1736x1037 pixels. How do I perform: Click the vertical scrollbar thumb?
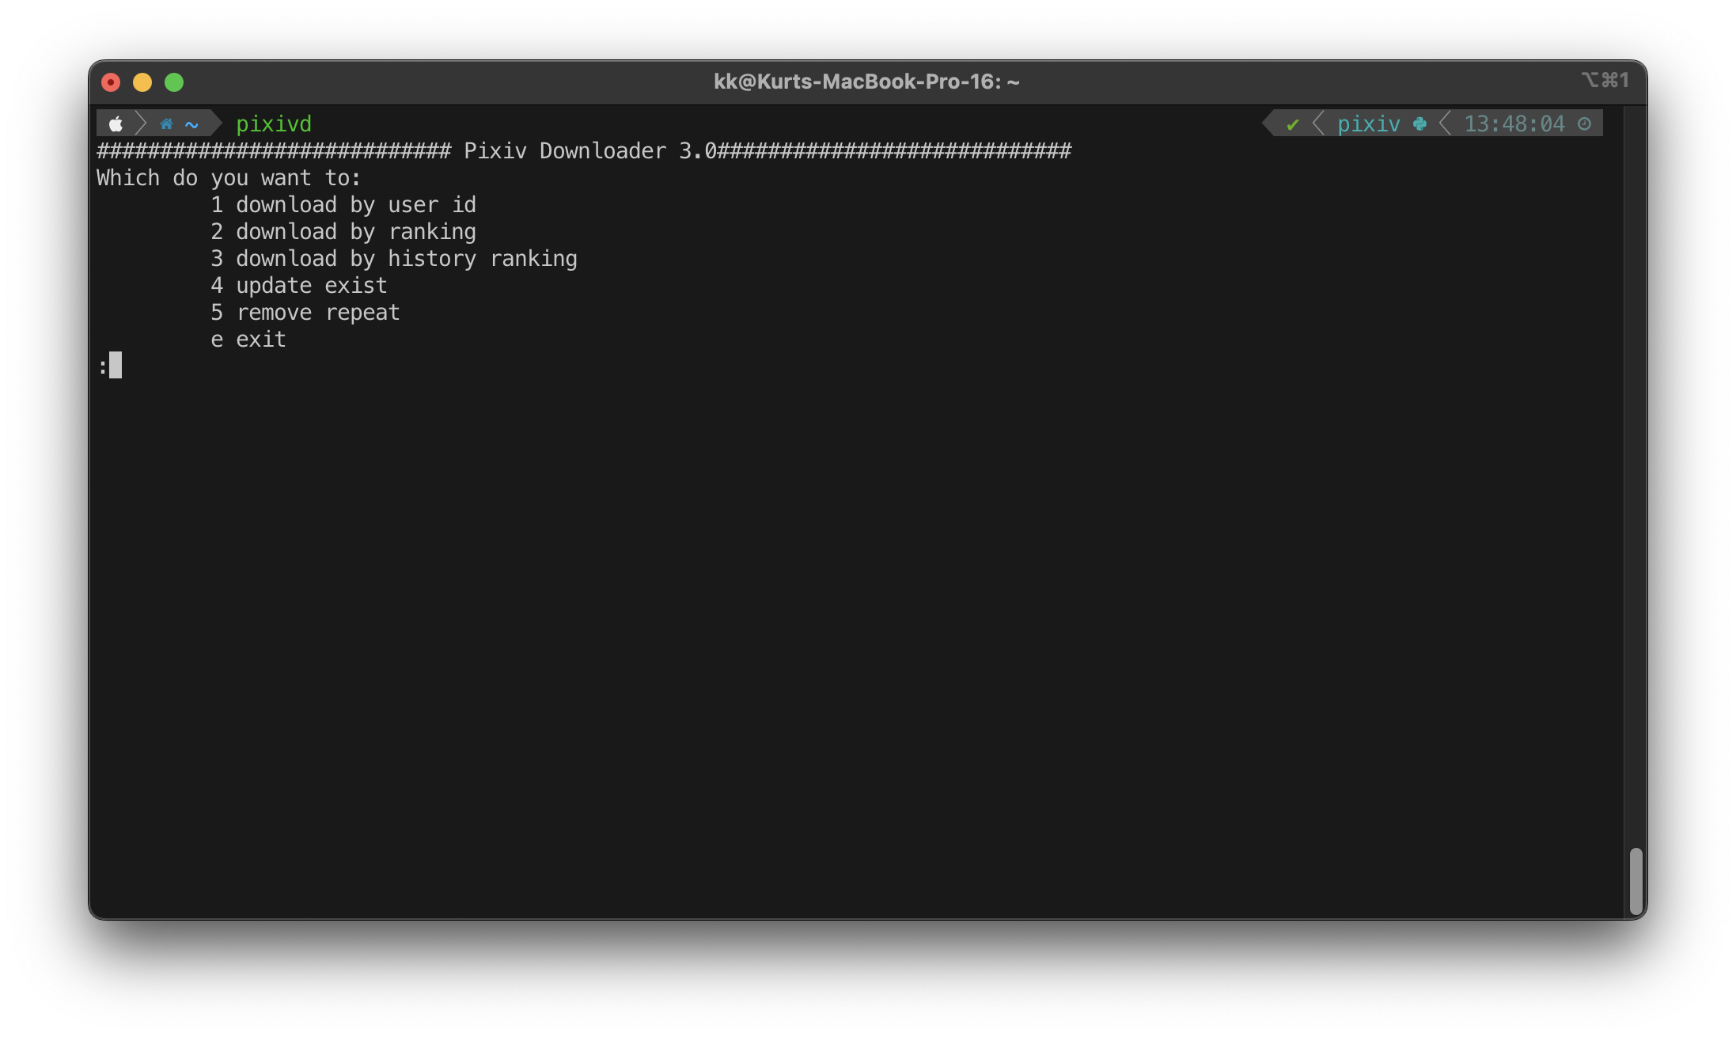click(1636, 880)
